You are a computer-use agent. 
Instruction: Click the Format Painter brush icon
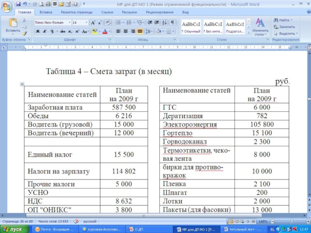click(x=24, y=33)
